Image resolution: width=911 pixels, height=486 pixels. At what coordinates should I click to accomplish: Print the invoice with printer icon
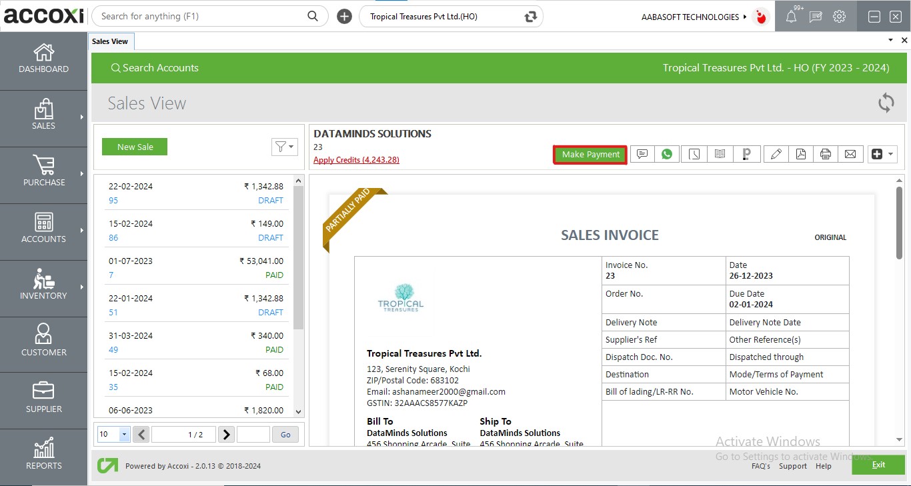[x=826, y=154]
